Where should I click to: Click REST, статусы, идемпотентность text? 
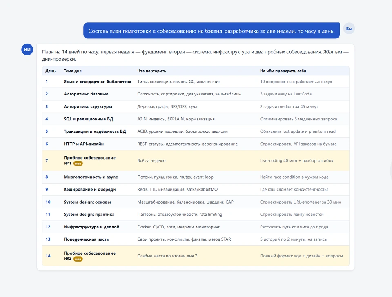coord(187,144)
